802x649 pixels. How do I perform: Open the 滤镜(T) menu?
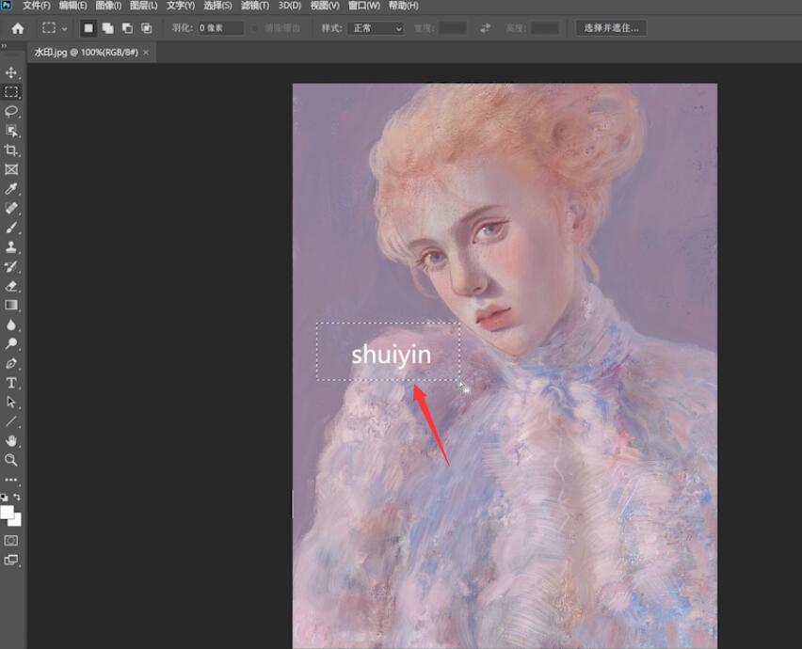pyautogui.click(x=255, y=6)
